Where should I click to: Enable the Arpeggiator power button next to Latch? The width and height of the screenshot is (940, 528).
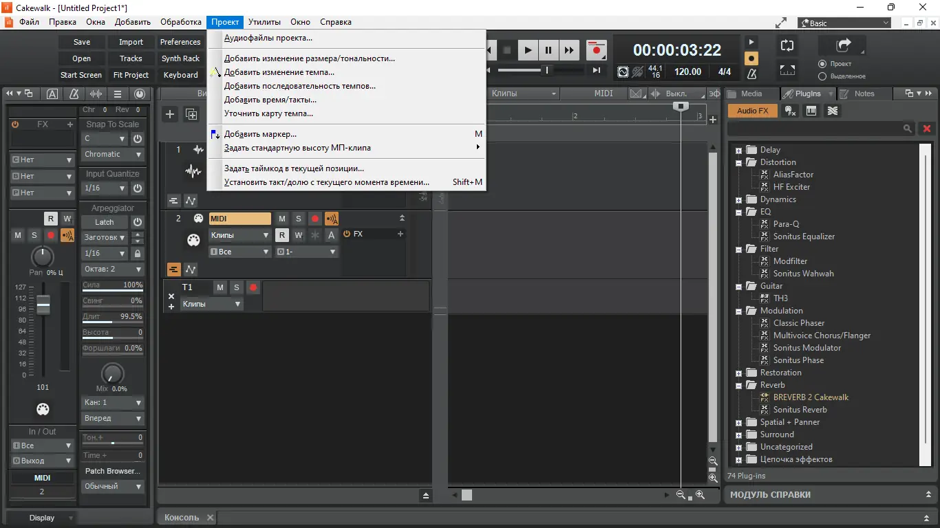[138, 222]
